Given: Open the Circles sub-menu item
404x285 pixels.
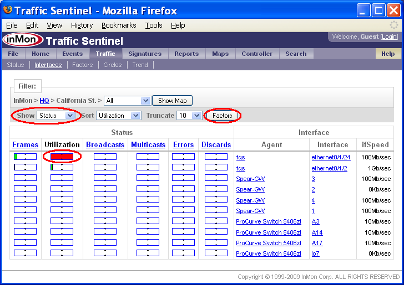Looking at the screenshot, I should point(112,65).
